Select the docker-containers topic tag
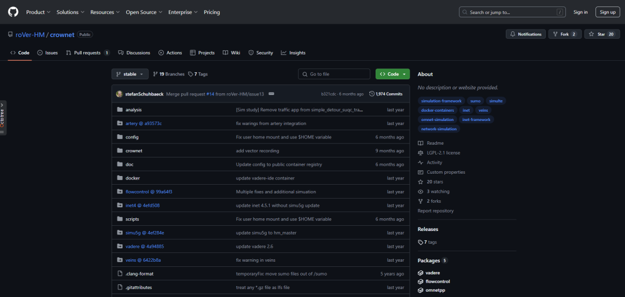This screenshot has height=297, width=625. coord(437,110)
